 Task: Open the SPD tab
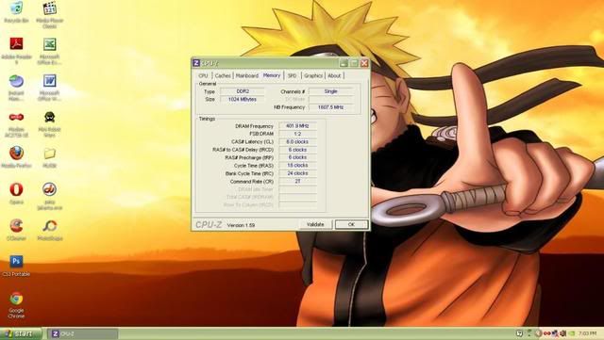pos(293,75)
